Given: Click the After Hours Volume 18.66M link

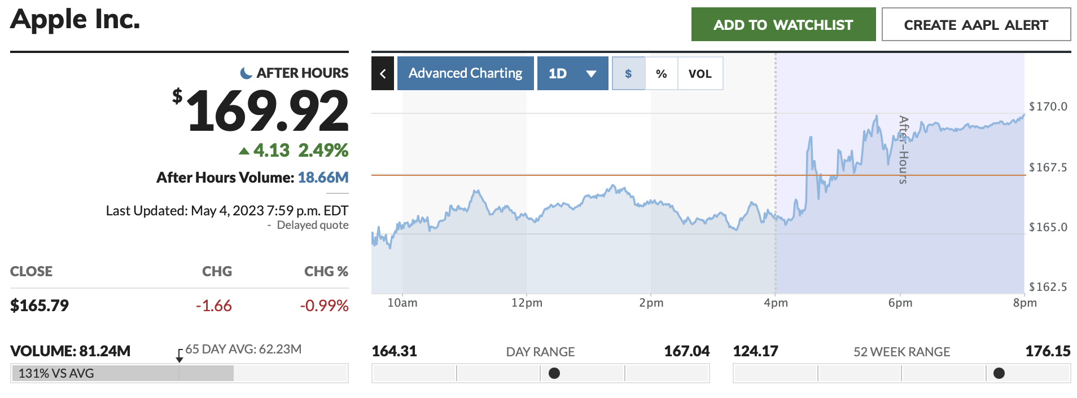Looking at the screenshot, I should pos(323,178).
